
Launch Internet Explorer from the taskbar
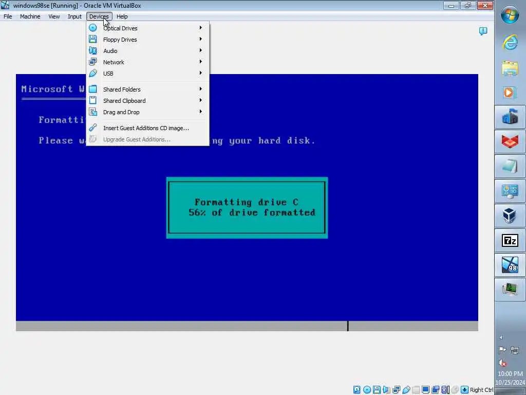(x=510, y=42)
